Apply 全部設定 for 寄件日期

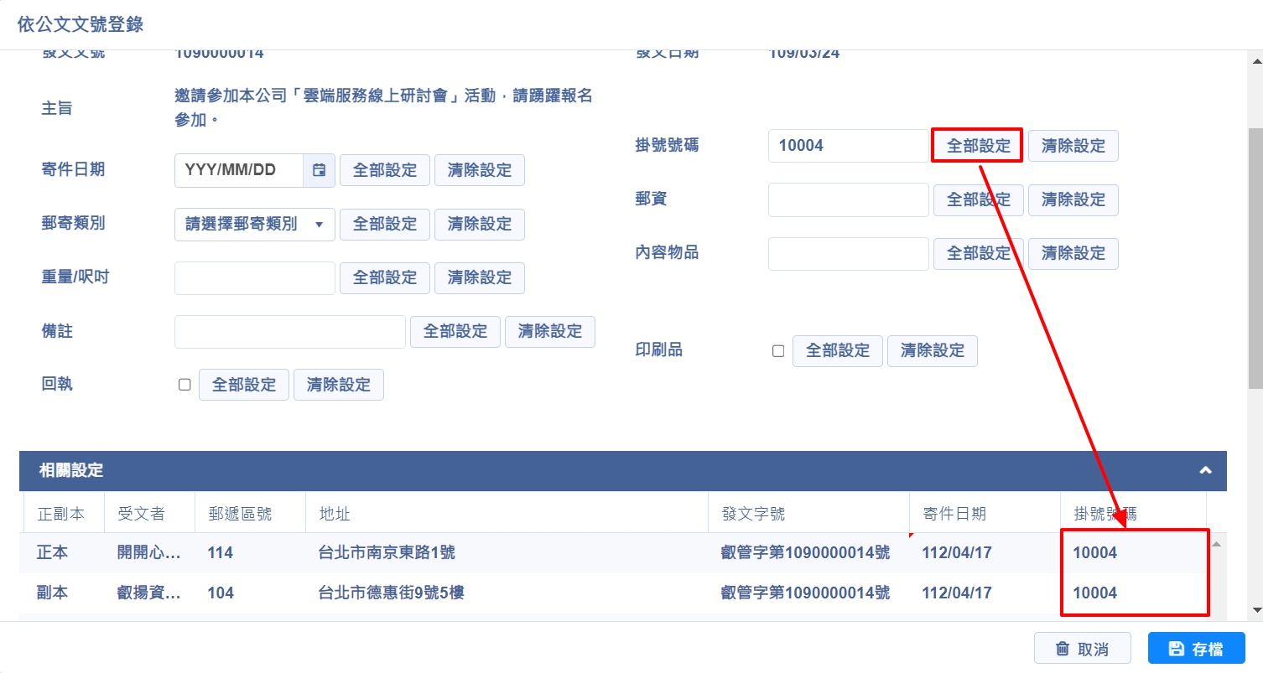pos(384,170)
